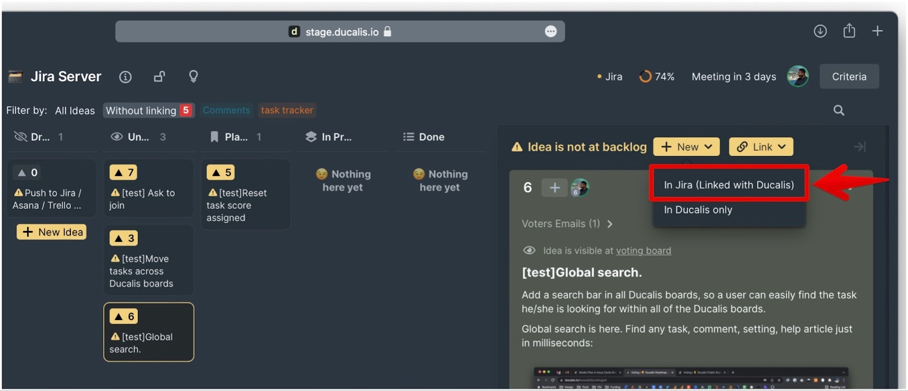This screenshot has width=908, height=391.
Task: Click the Ducalis site favicon in address bar
Action: pos(294,32)
